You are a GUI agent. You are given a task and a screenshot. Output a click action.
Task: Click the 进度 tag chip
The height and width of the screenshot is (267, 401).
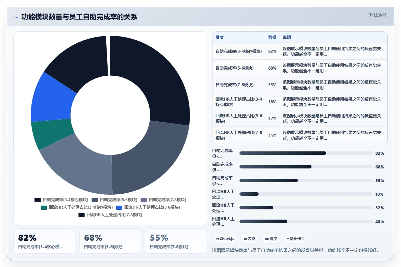click(x=271, y=239)
